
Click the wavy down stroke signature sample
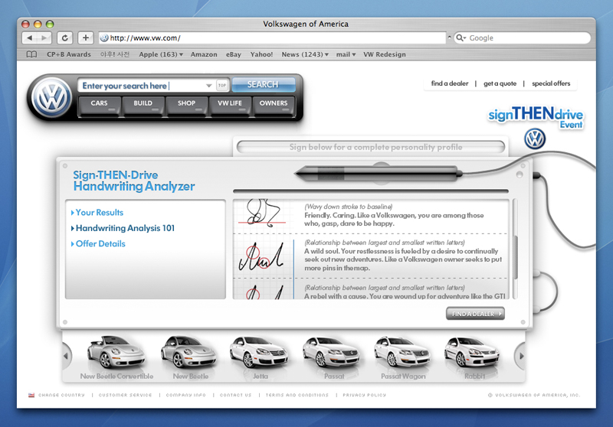pyautogui.click(x=262, y=213)
